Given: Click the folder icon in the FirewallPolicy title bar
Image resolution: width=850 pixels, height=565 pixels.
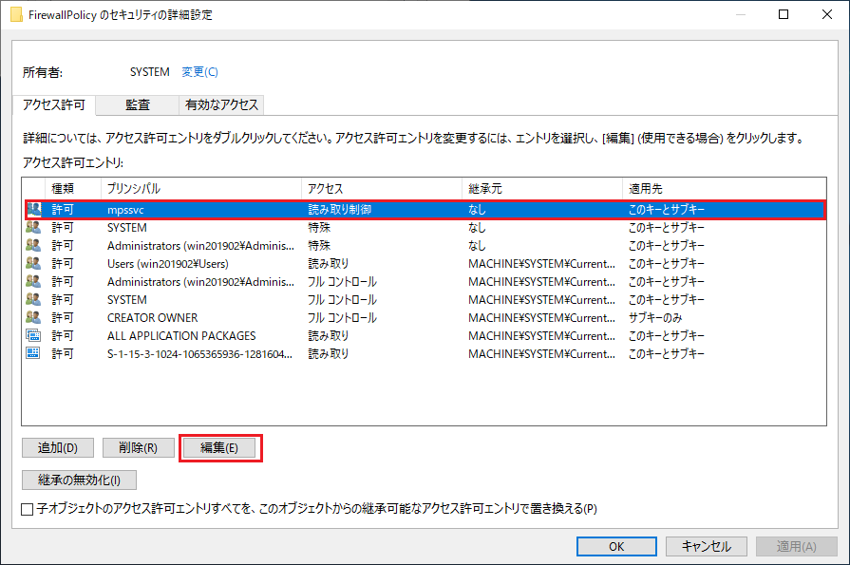Looking at the screenshot, I should coord(16,14).
